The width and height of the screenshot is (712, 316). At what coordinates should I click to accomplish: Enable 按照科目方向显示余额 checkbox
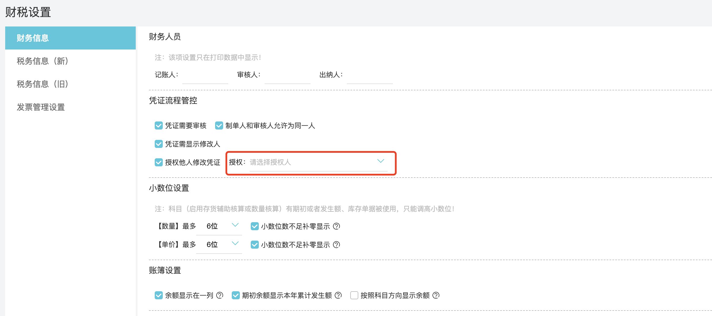pos(354,295)
